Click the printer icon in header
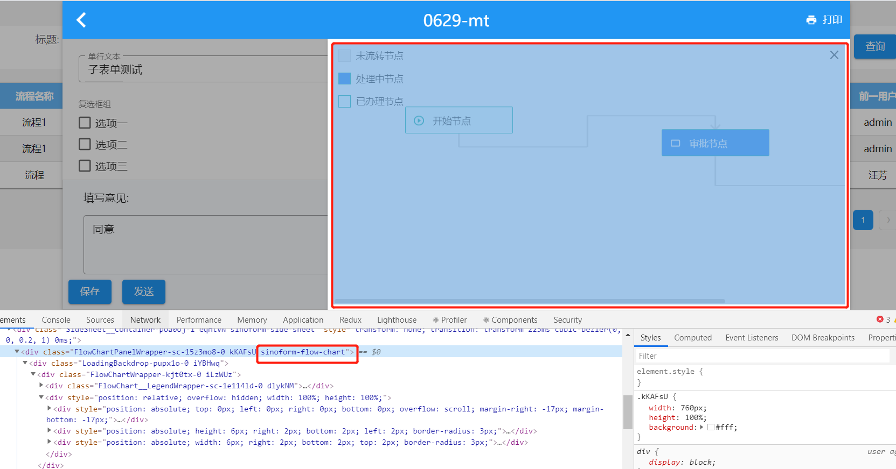Image resolution: width=896 pixels, height=469 pixels. (811, 20)
